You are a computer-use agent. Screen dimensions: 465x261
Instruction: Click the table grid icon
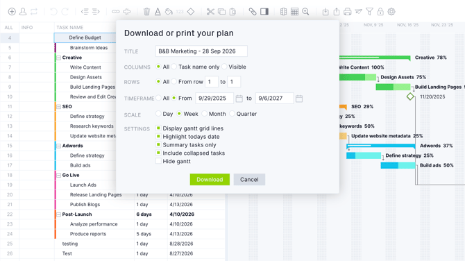pyautogui.click(x=294, y=12)
